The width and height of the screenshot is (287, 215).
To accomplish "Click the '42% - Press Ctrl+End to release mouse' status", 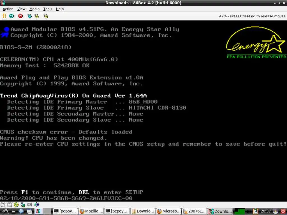I will click(x=252, y=16).
